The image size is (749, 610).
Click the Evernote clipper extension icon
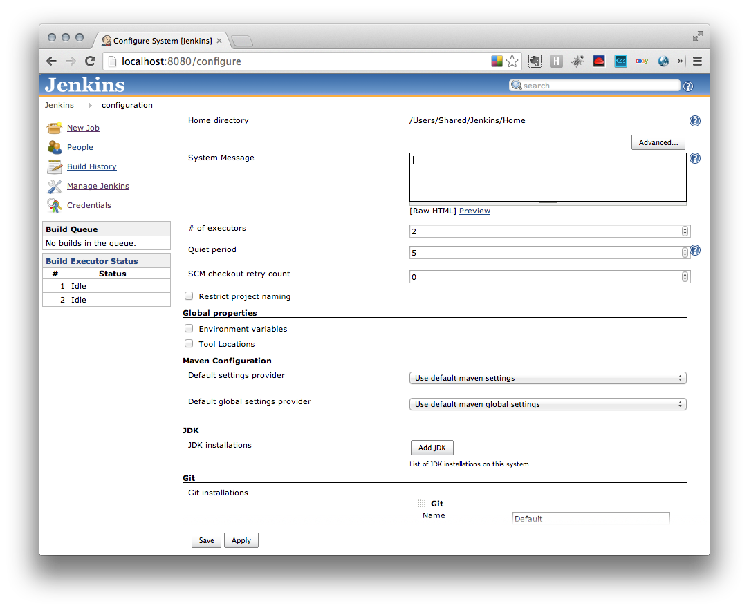(535, 61)
